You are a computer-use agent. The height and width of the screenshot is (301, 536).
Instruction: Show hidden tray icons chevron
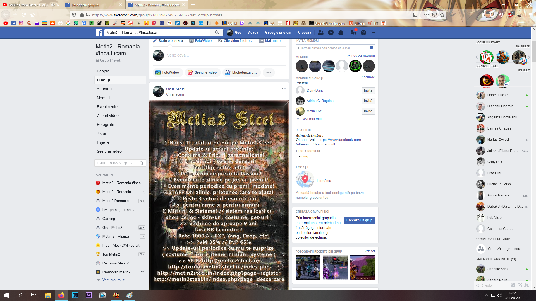tap(486, 295)
